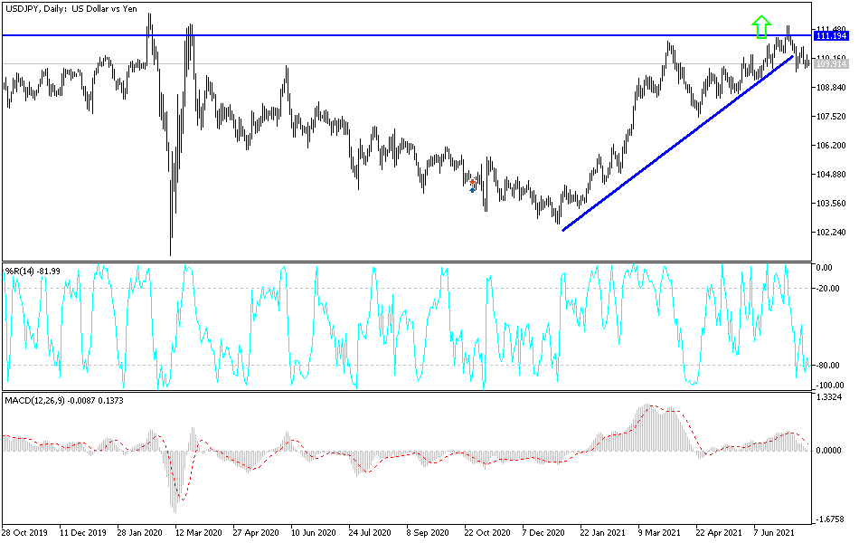Click the 0.0000 zero line label in MACD pane
859x543 pixels.
tap(827, 449)
